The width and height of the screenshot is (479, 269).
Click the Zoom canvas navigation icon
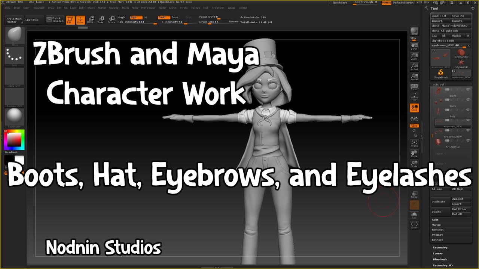pos(414,56)
